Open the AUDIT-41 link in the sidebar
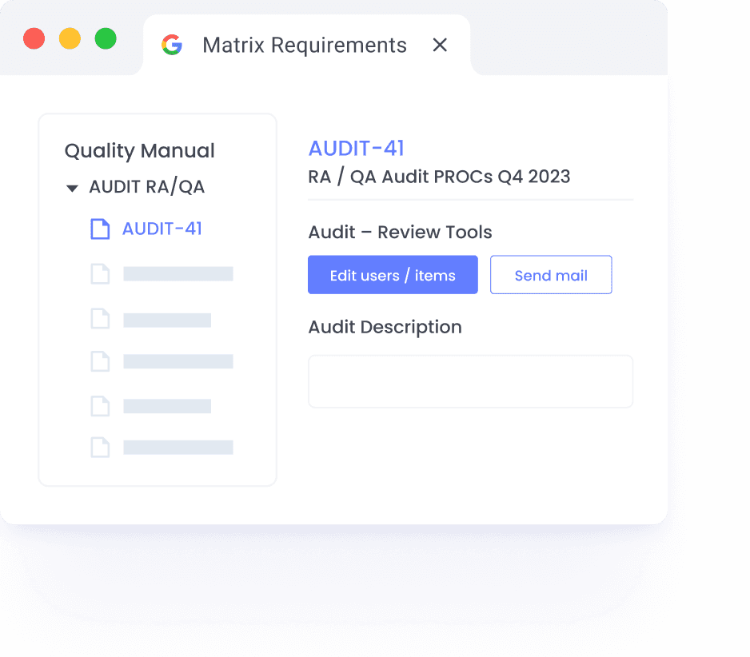 [x=162, y=229]
